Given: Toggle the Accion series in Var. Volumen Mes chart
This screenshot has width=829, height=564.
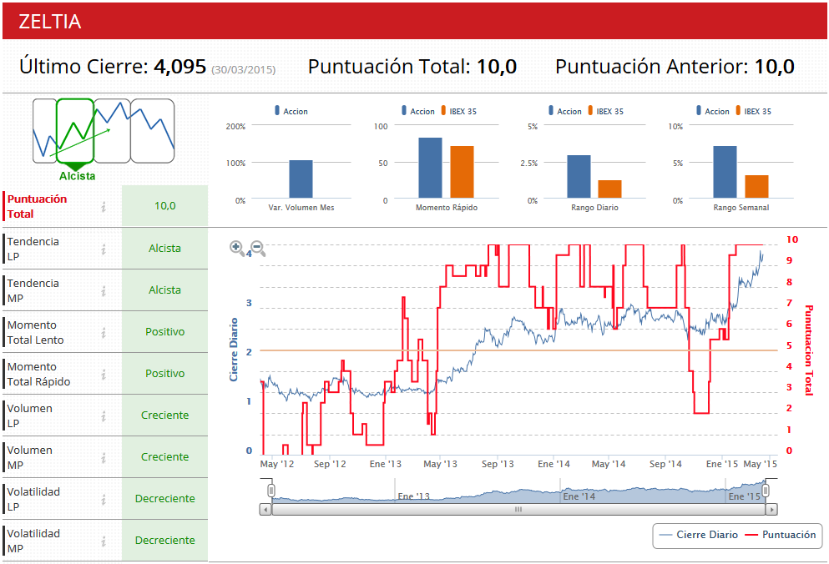Looking at the screenshot, I should coord(291,111).
